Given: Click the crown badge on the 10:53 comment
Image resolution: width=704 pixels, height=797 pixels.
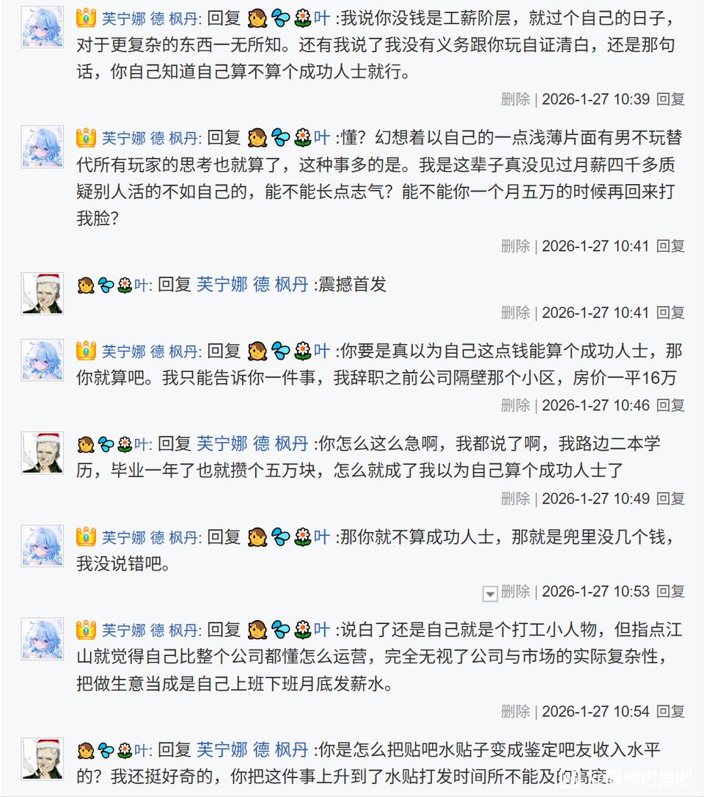Looking at the screenshot, I should coord(87,537).
